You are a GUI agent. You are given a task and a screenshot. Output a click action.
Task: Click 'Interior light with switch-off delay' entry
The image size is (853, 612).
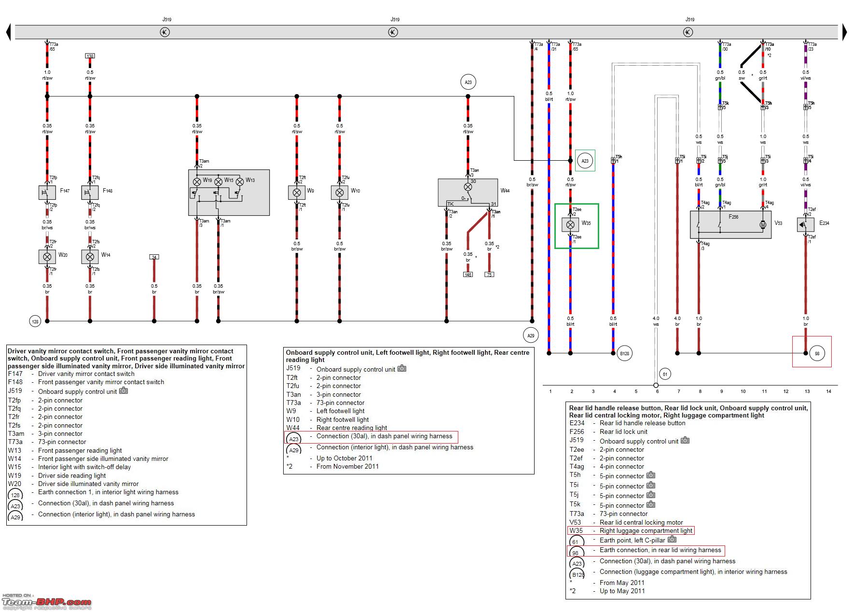pyautogui.click(x=84, y=467)
